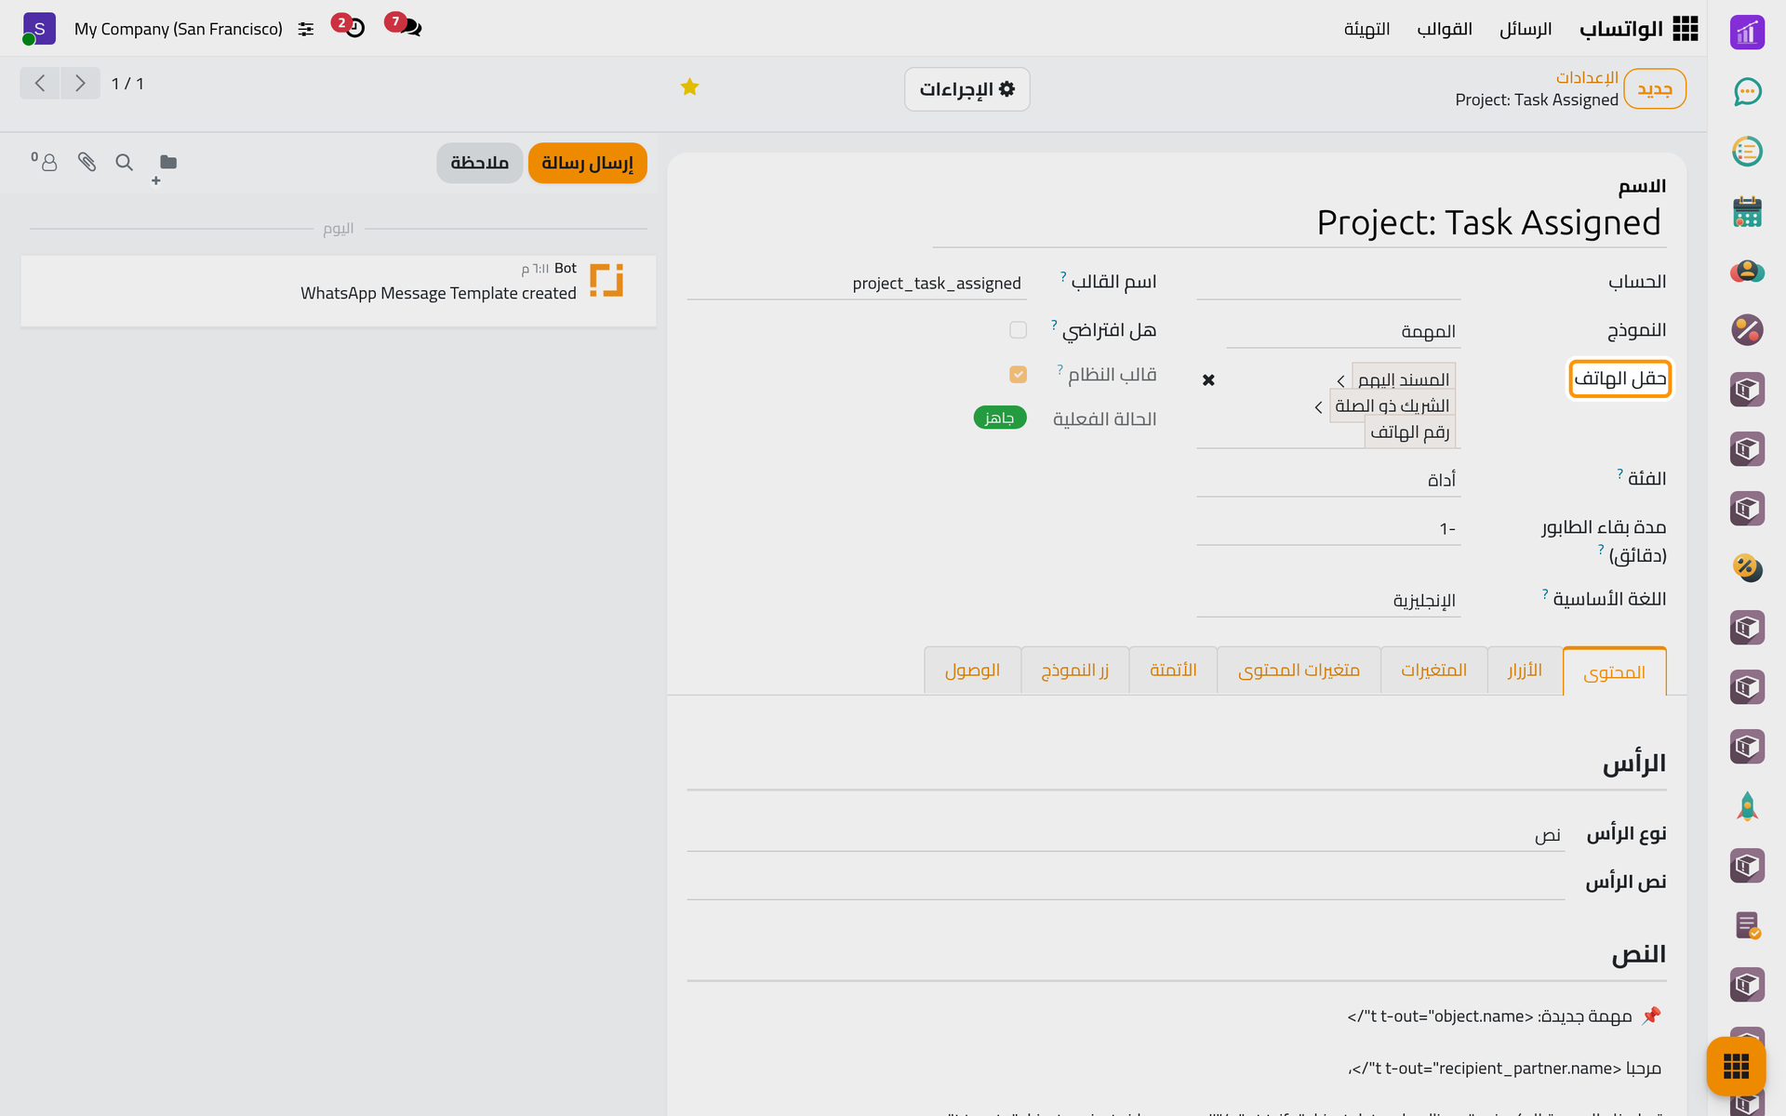This screenshot has height=1116, width=1786.
Task: Open Discuss chat sidebar icon
Action: (1747, 92)
